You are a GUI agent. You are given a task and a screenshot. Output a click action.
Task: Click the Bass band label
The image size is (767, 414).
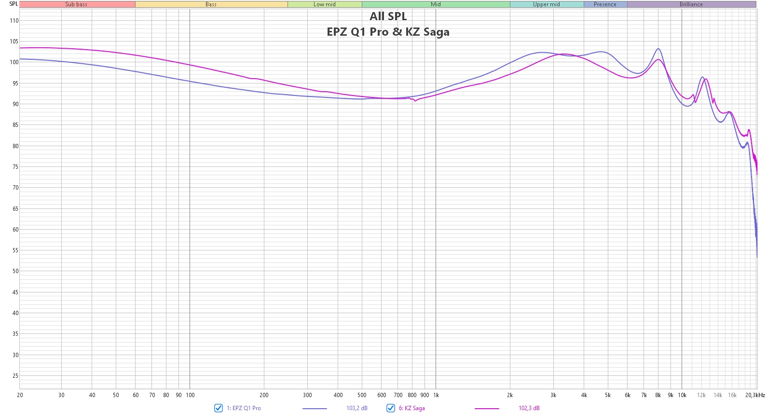point(211,4)
